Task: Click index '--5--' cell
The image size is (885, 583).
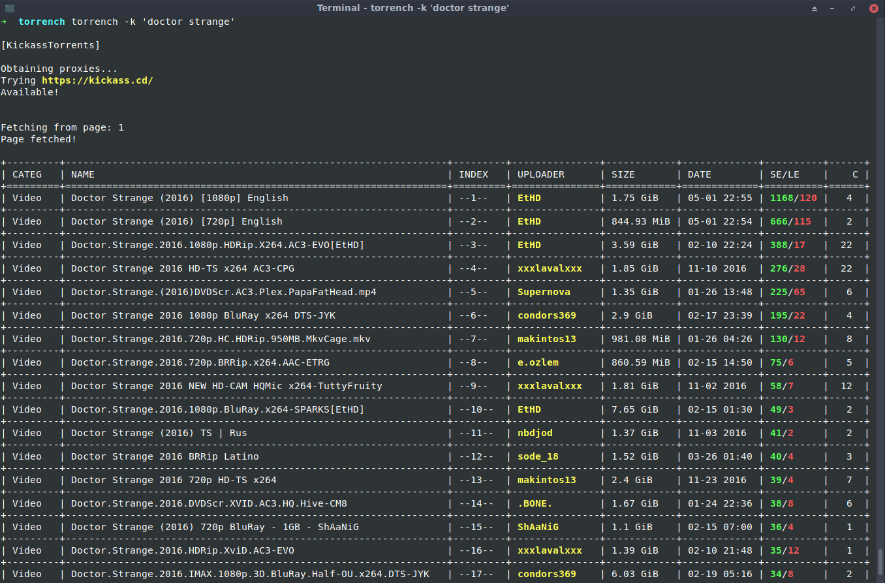Action: 473,292
